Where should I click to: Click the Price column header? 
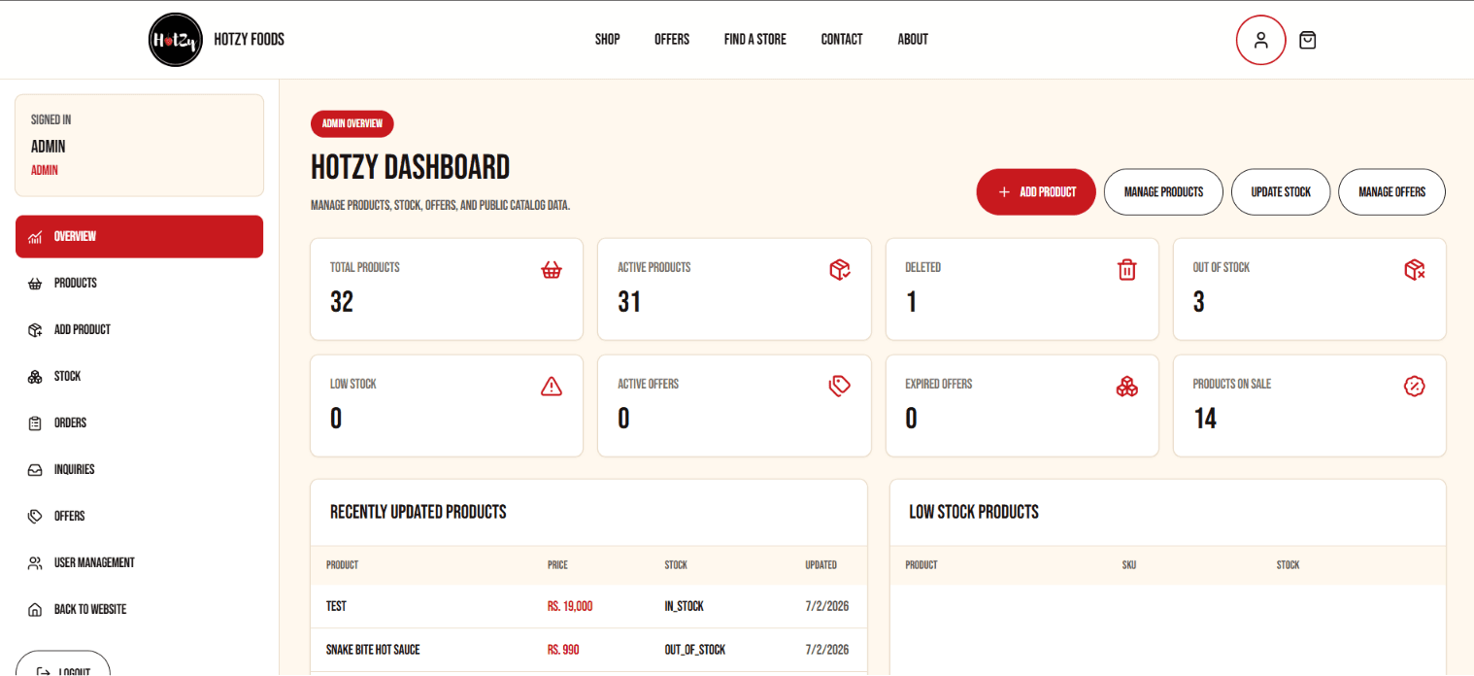(x=557, y=565)
